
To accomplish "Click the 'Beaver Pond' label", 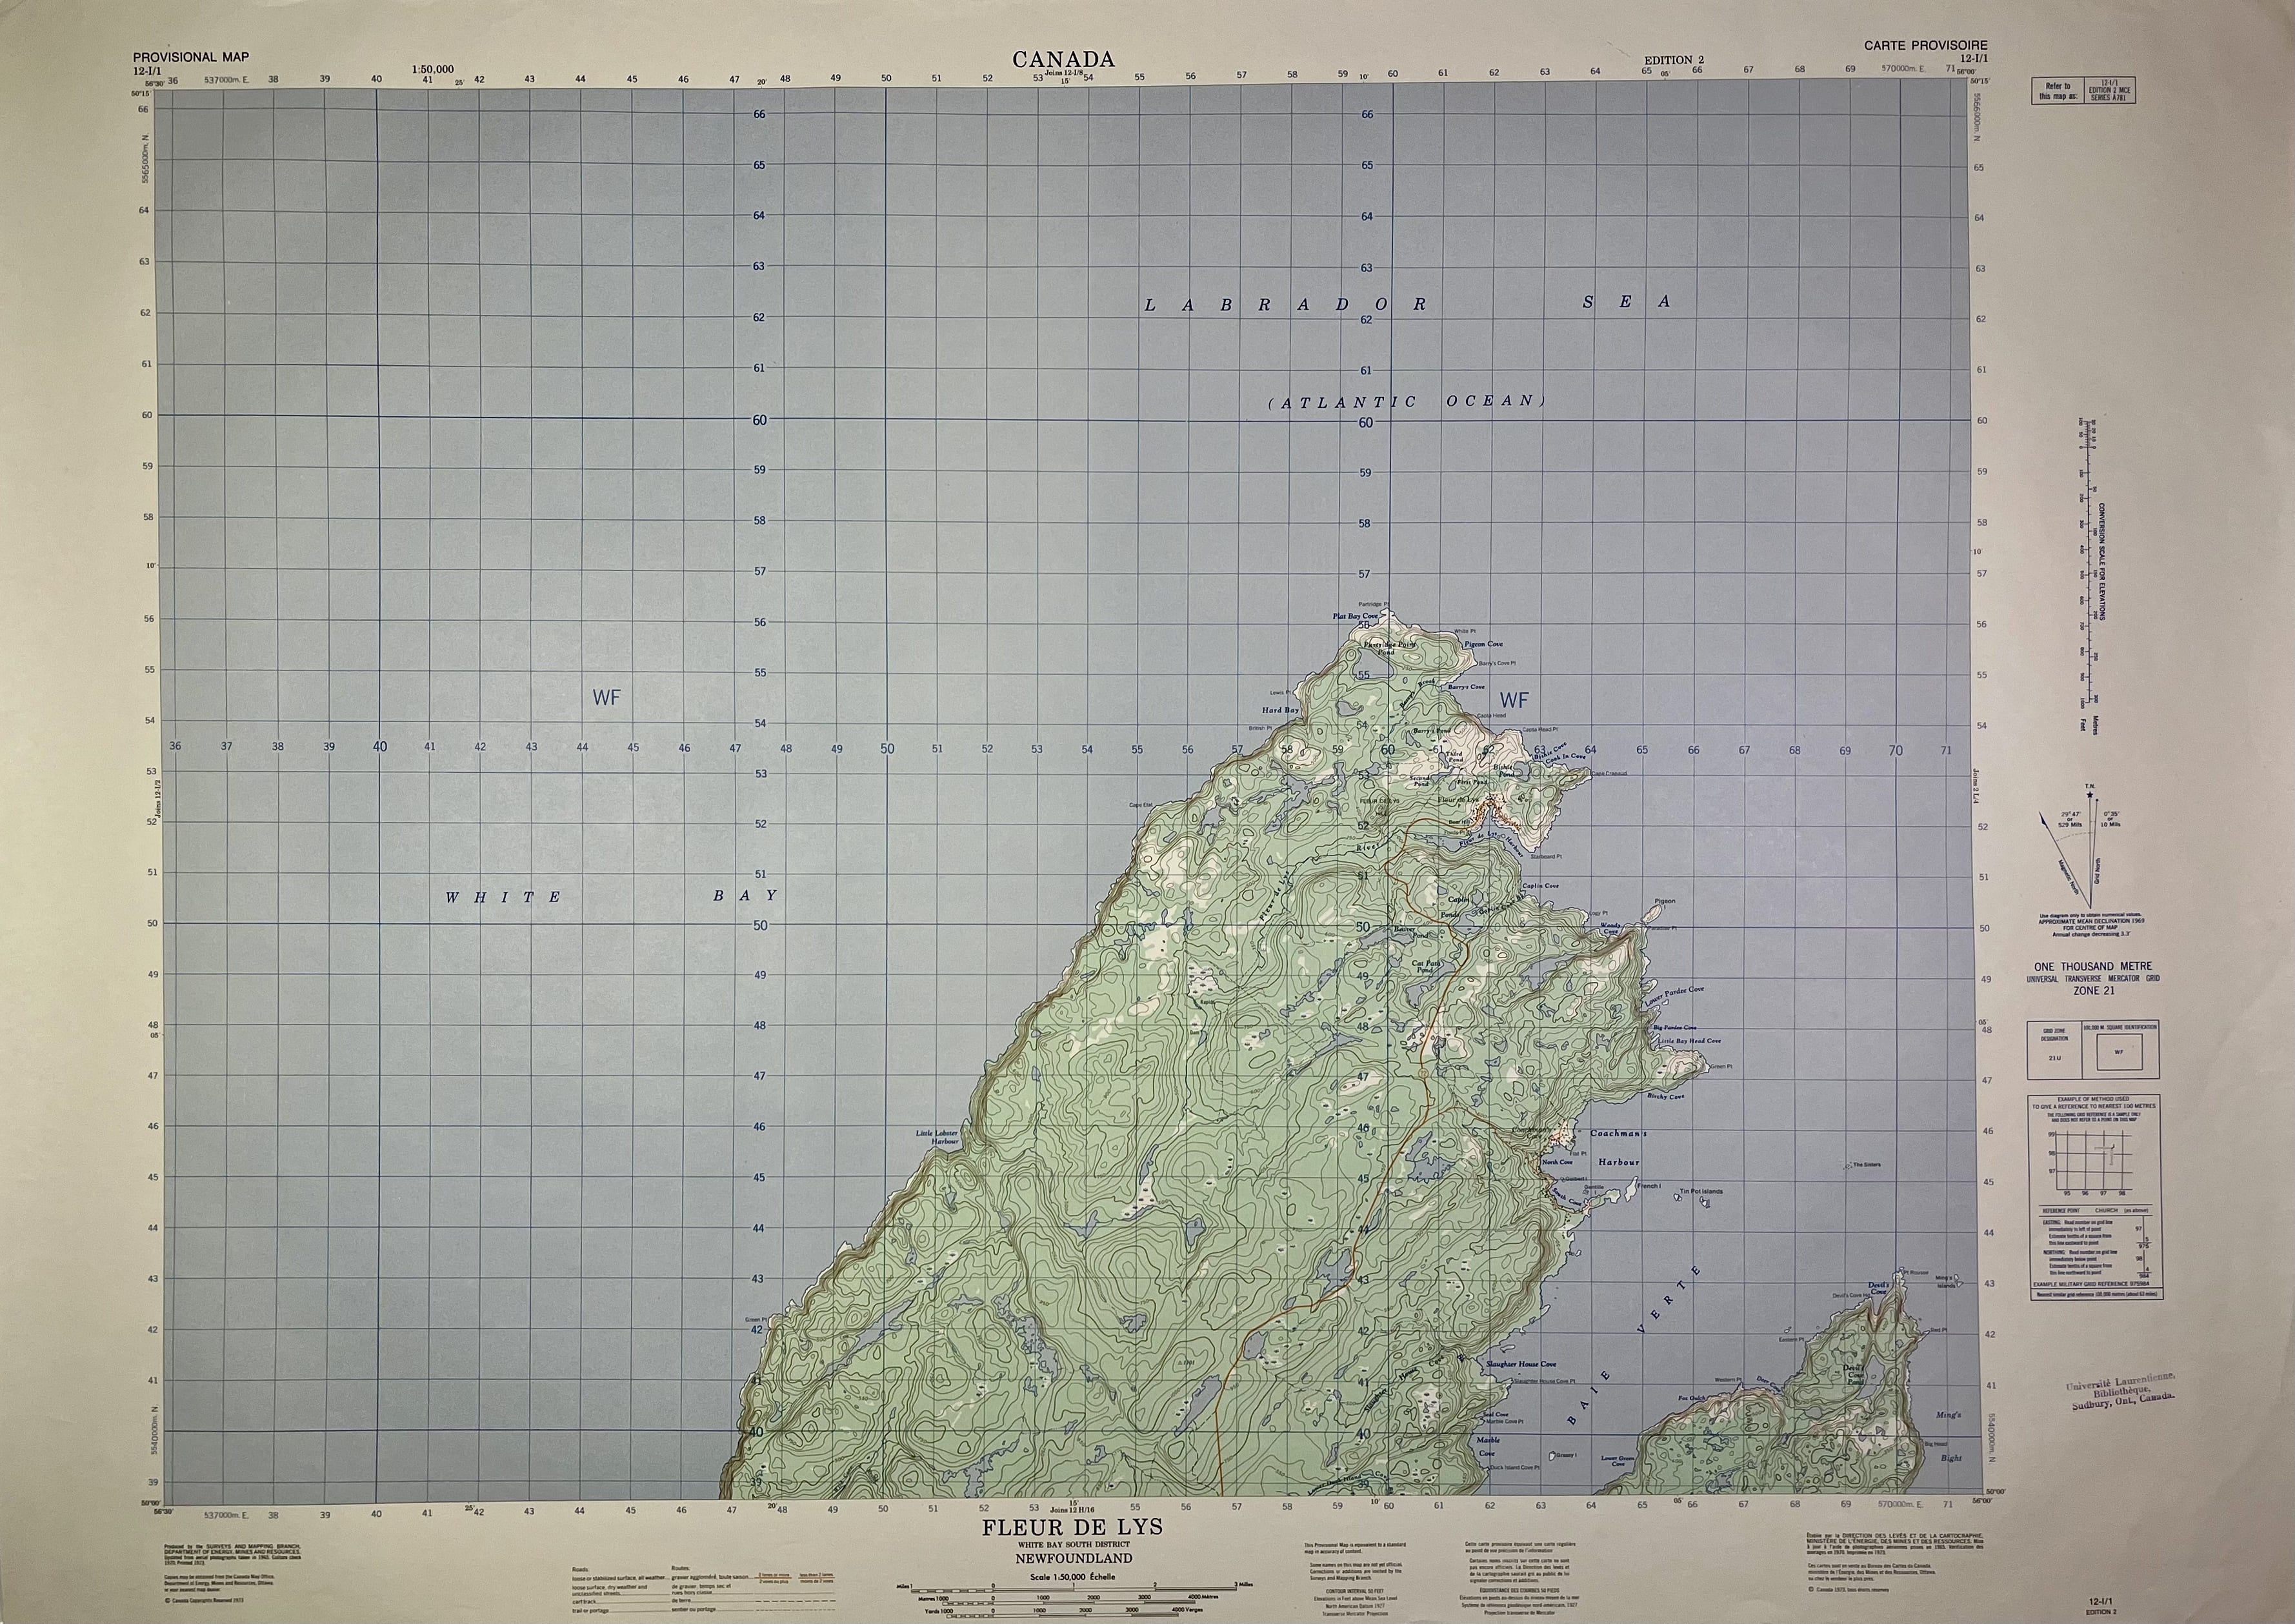I will click(x=1411, y=933).
